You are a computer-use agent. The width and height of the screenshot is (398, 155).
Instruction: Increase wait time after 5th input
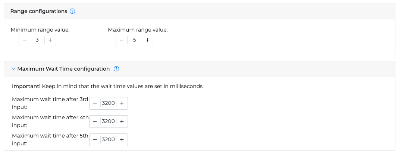coord(122,140)
